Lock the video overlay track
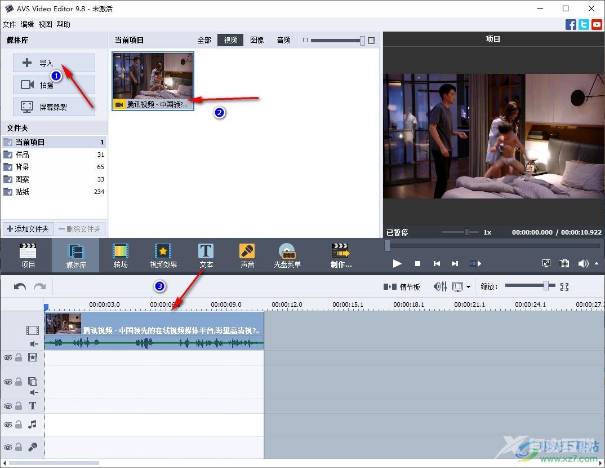Viewport: 605px width, 468px height. pos(19,382)
